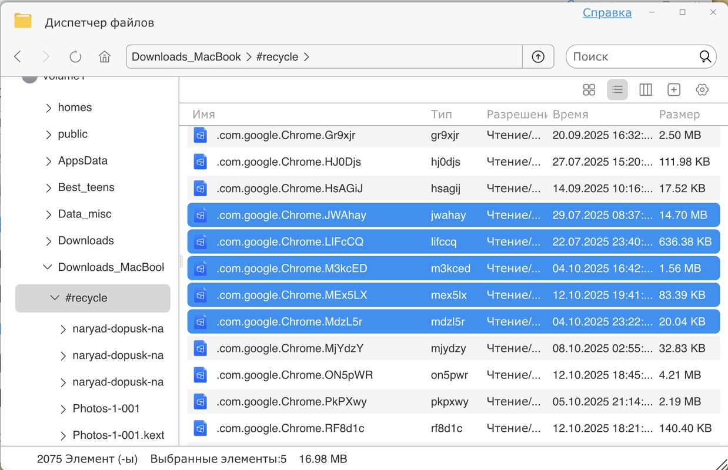This screenshot has width=728, height=470.
Task: Click the file icon of .com.google.Chrome.ON5pWR
Action: (201, 375)
